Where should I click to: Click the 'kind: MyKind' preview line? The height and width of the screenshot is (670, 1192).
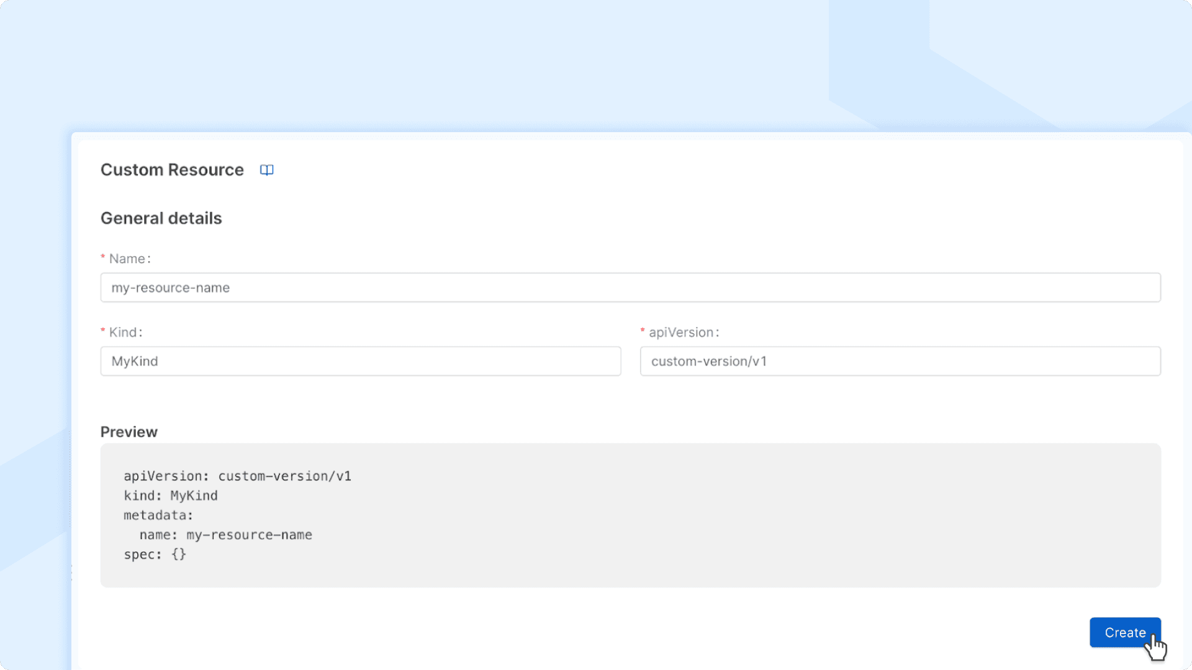(x=171, y=496)
